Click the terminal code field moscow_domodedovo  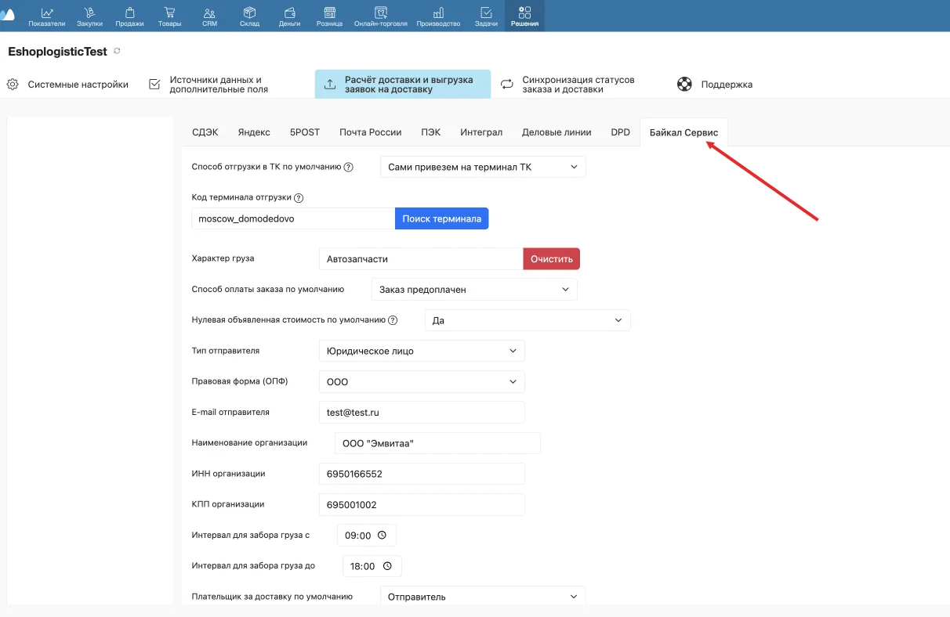click(x=293, y=218)
